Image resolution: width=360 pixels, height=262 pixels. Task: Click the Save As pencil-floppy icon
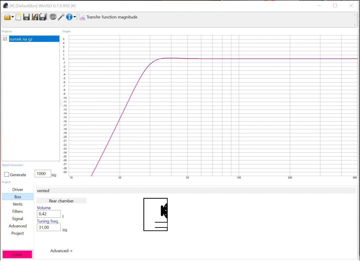(34, 17)
